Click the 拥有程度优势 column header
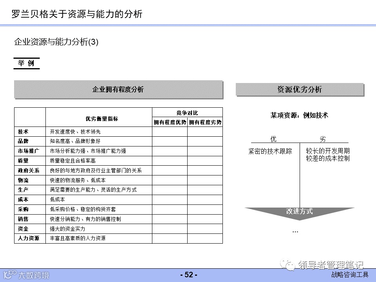This screenshot has width=376, height=282. pyautogui.click(x=170, y=122)
